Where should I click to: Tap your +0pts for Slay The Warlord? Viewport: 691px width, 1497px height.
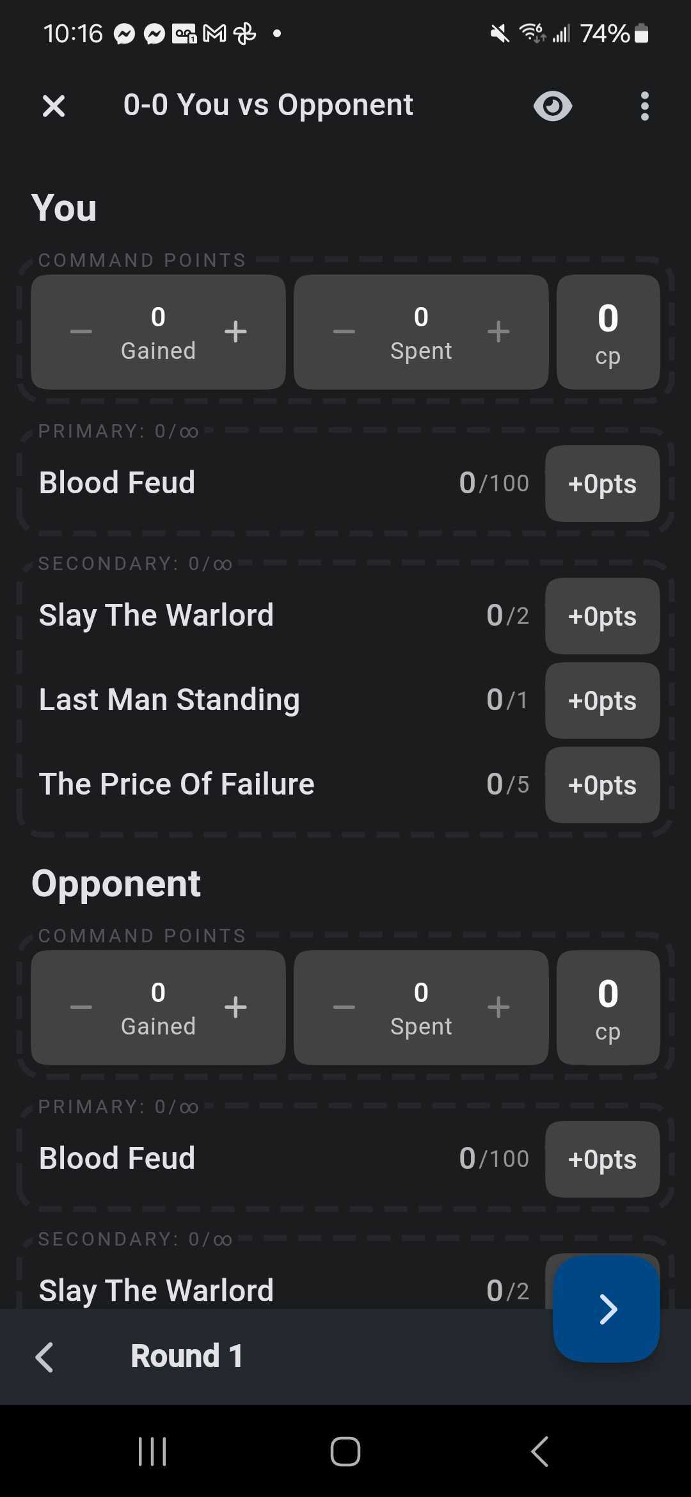click(x=602, y=616)
